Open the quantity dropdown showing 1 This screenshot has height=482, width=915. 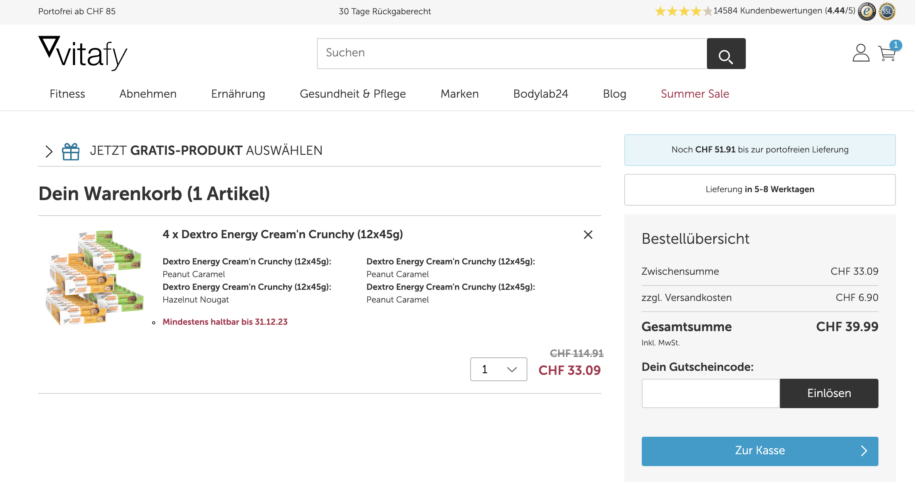pyautogui.click(x=498, y=369)
